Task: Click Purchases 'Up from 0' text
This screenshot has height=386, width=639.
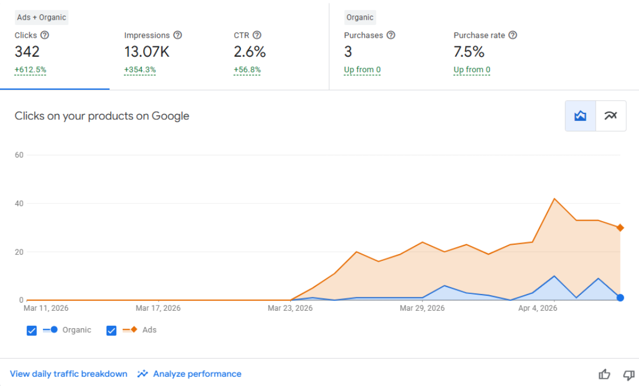Action: coord(362,69)
